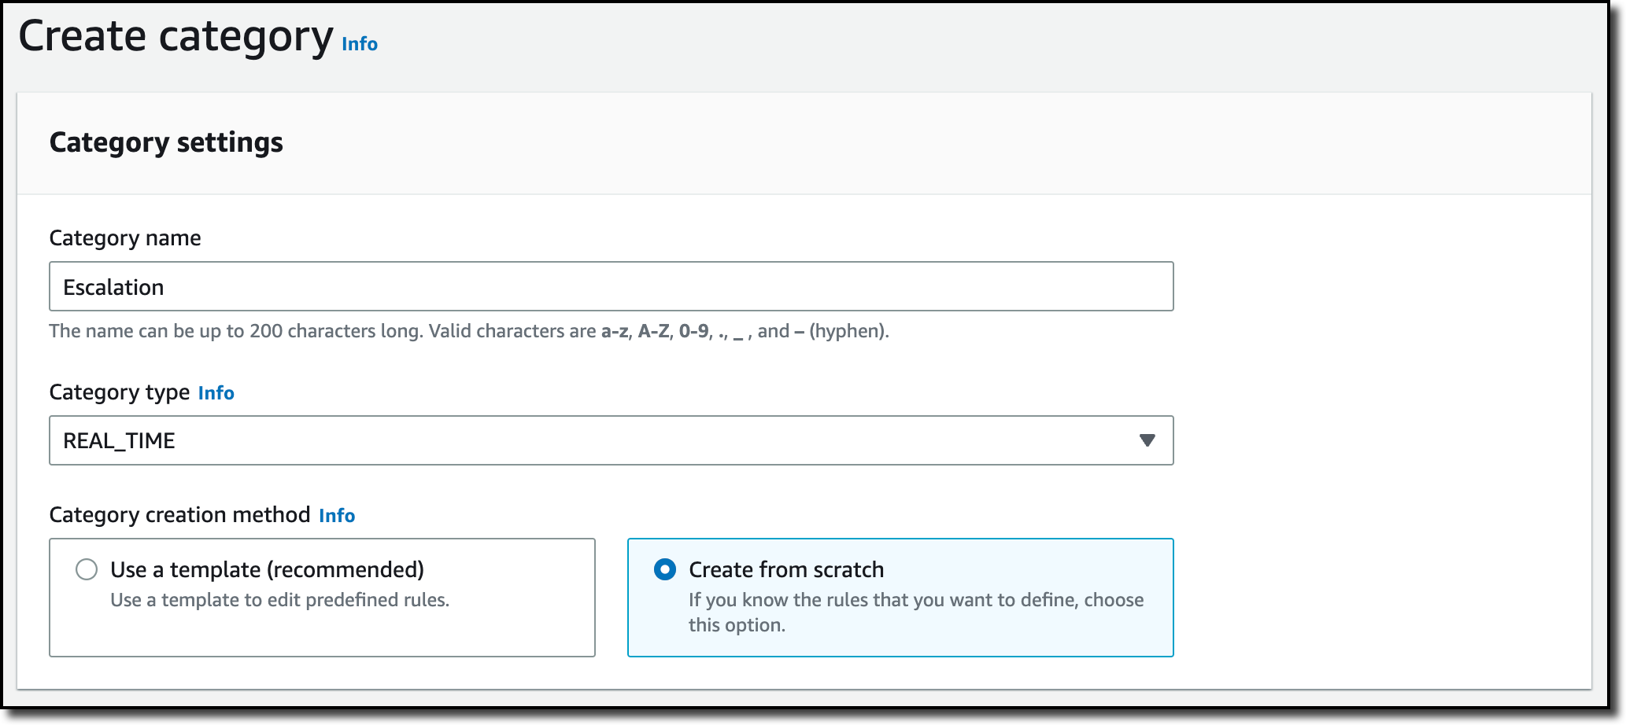The image size is (1626, 725).
Task: Click the name length helper text
Action: click(x=469, y=331)
